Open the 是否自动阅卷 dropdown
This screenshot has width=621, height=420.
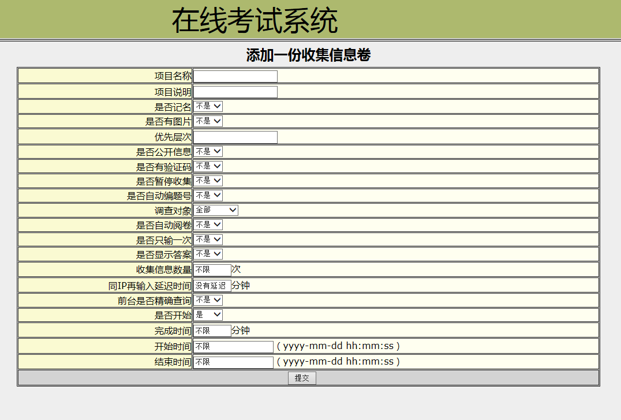pos(208,225)
